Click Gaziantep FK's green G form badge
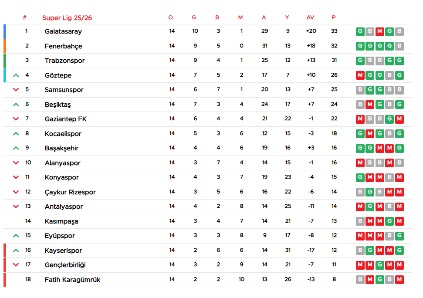Viewport: 423px width, 298px height. pos(389,119)
